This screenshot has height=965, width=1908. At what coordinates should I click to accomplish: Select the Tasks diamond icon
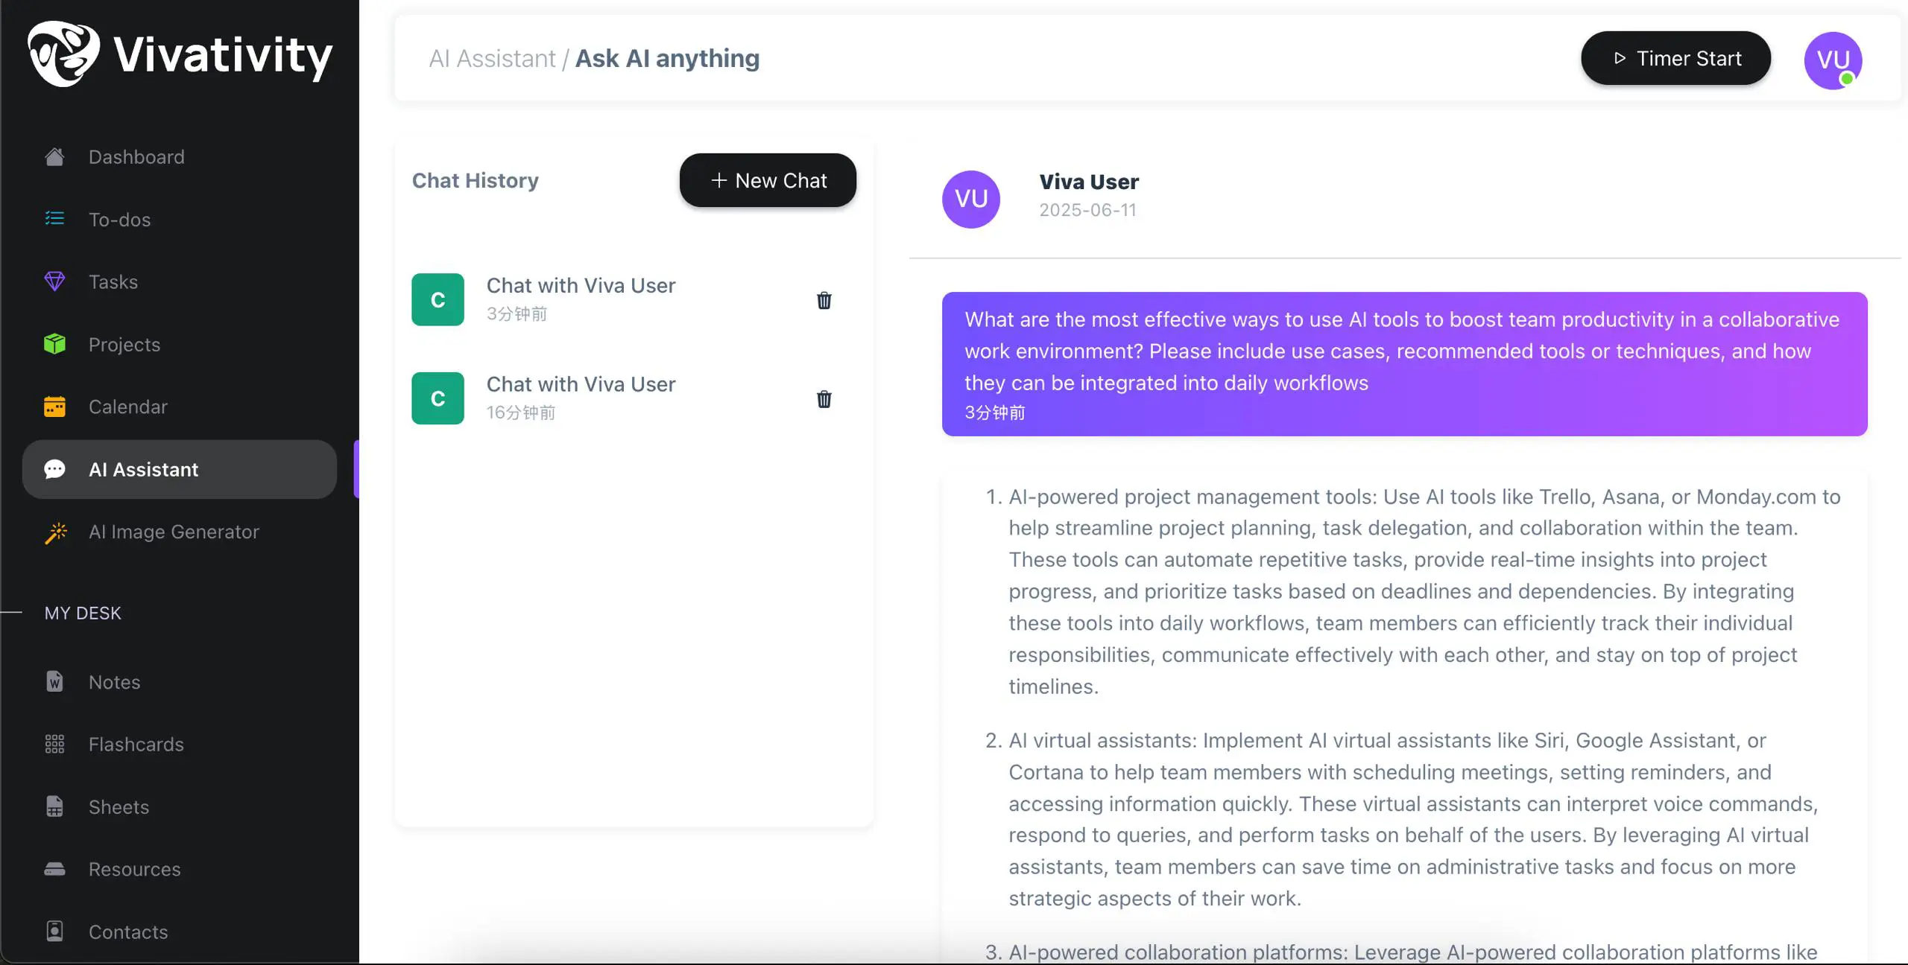[54, 281]
